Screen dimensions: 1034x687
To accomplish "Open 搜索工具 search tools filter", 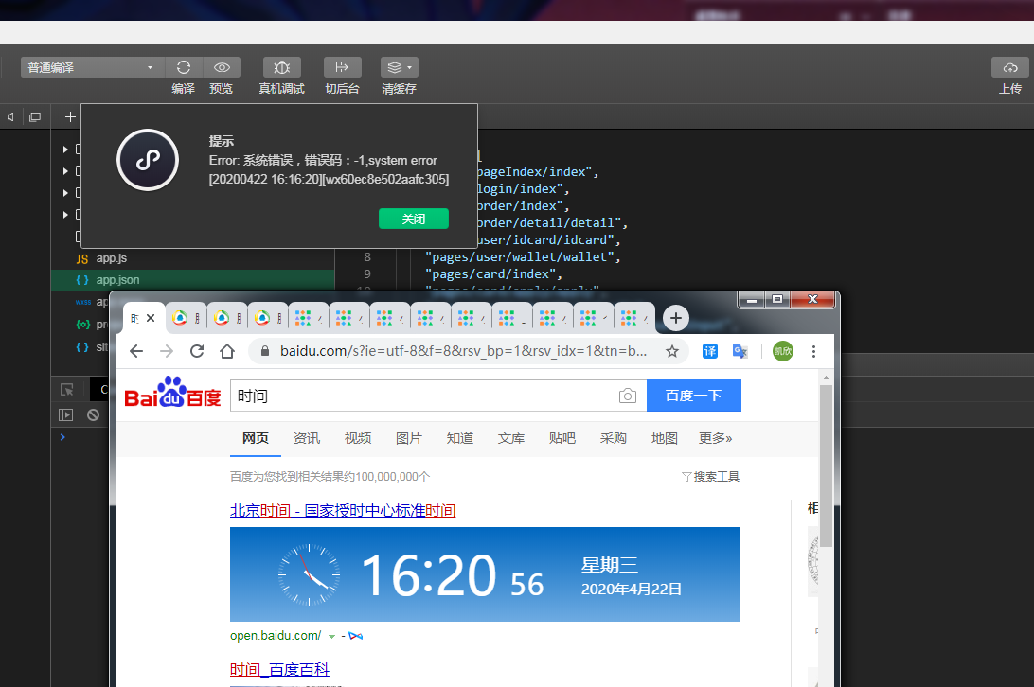I will click(x=710, y=477).
